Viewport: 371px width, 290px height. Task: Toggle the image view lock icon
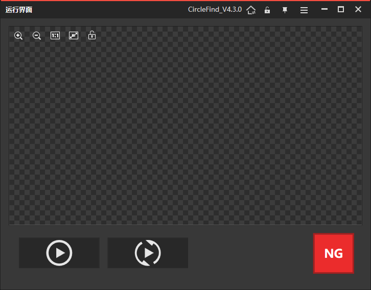(x=92, y=35)
